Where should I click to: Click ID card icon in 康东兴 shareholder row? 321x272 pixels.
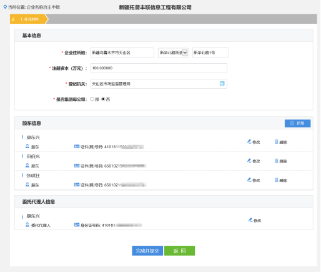[77, 146]
